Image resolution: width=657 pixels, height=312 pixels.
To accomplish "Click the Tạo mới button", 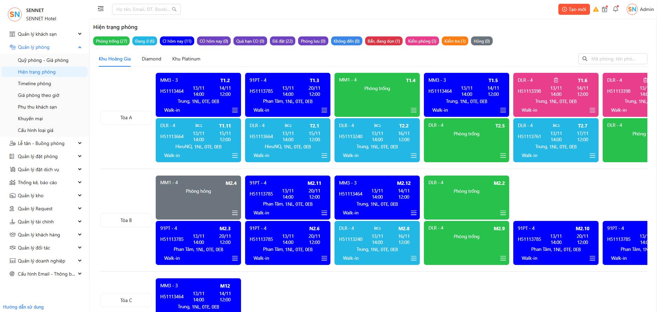I will [574, 9].
